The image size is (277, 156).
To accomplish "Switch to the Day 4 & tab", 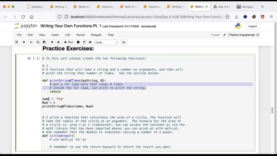I will click(222, 7).
